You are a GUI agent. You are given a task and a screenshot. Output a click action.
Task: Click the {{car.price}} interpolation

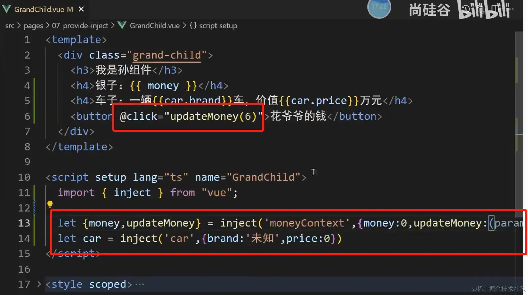click(319, 101)
